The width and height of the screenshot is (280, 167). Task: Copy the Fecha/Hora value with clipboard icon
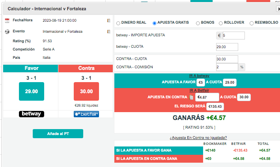(x=108, y=21)
